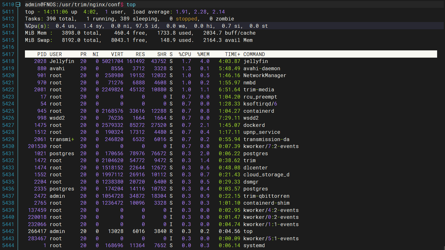The image size is (445, 250).
Task: Click the rcu_preempt command entry
Action: [x=260, y=97]
